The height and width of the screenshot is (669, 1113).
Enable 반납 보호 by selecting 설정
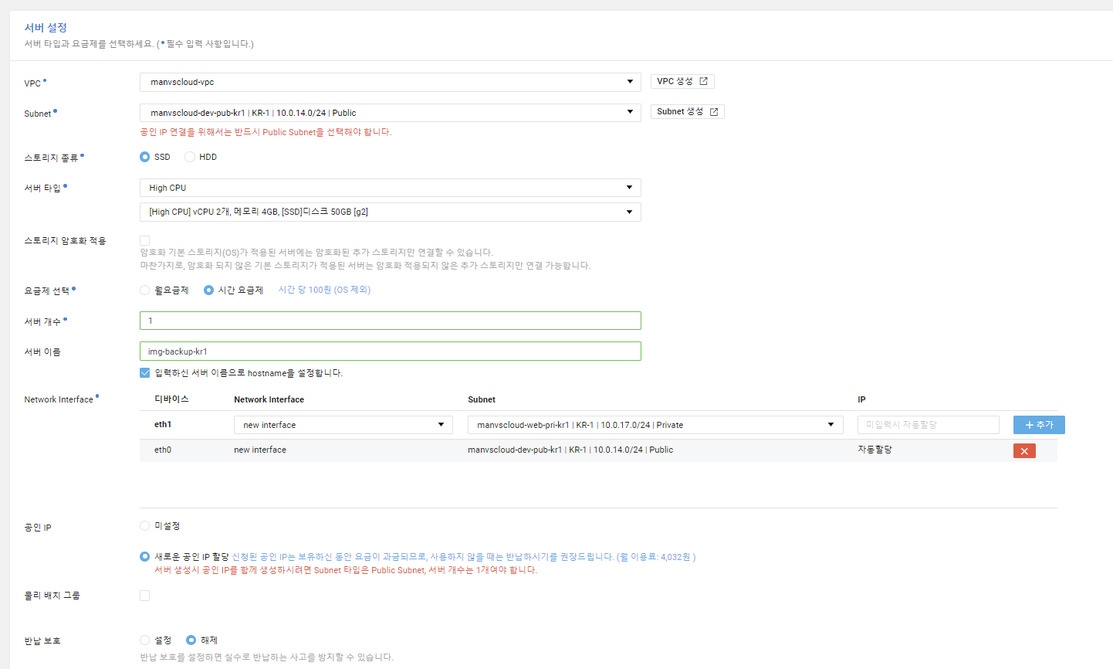[144, 640]
